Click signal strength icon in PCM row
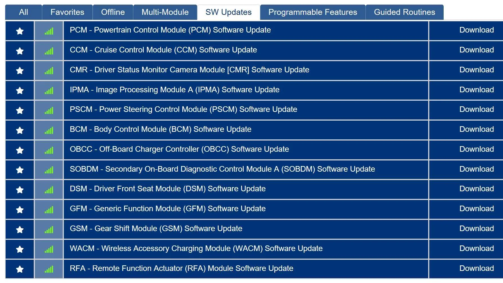Viewport: 503px width, 283px height. pos(49,31)
